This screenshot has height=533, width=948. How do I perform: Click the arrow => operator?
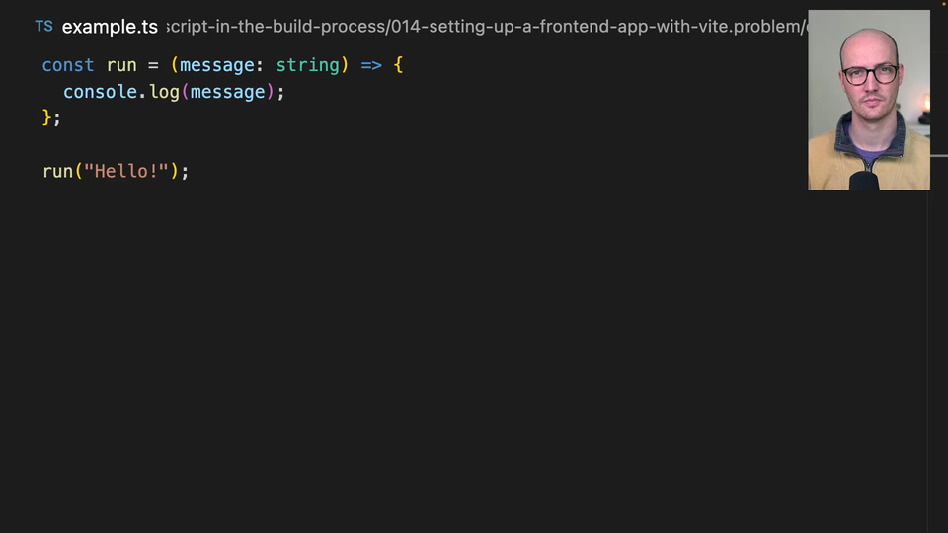click(x=371, y=65)
